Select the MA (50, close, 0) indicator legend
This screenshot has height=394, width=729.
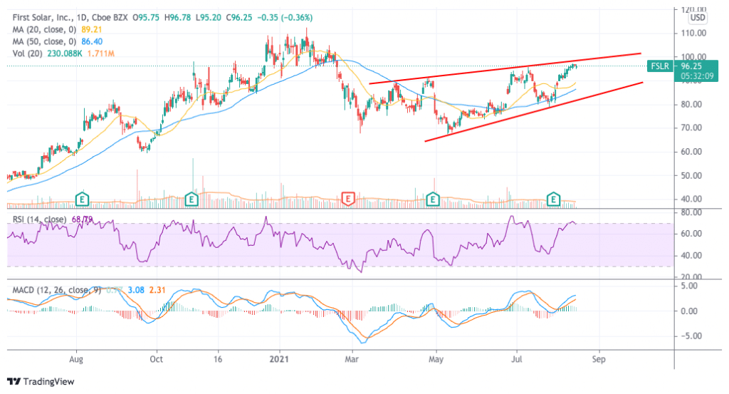[44, 41]
